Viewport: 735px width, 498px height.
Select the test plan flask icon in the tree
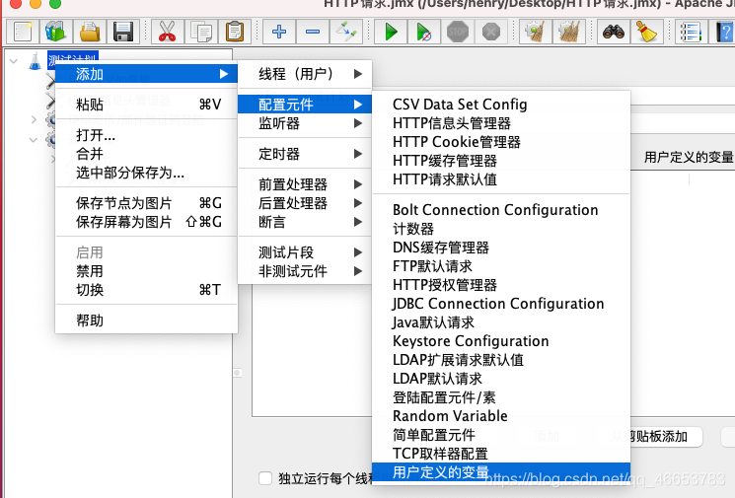pyautogui.click(x=36, y=61)
